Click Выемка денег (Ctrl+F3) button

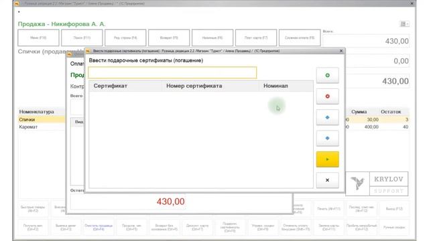pos(66,228)
